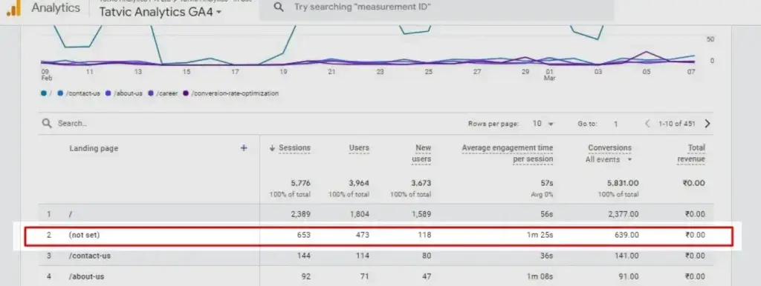Click the table search magnifier icon
This screenshot has width=761, height=286.
(x=47, y=124)
